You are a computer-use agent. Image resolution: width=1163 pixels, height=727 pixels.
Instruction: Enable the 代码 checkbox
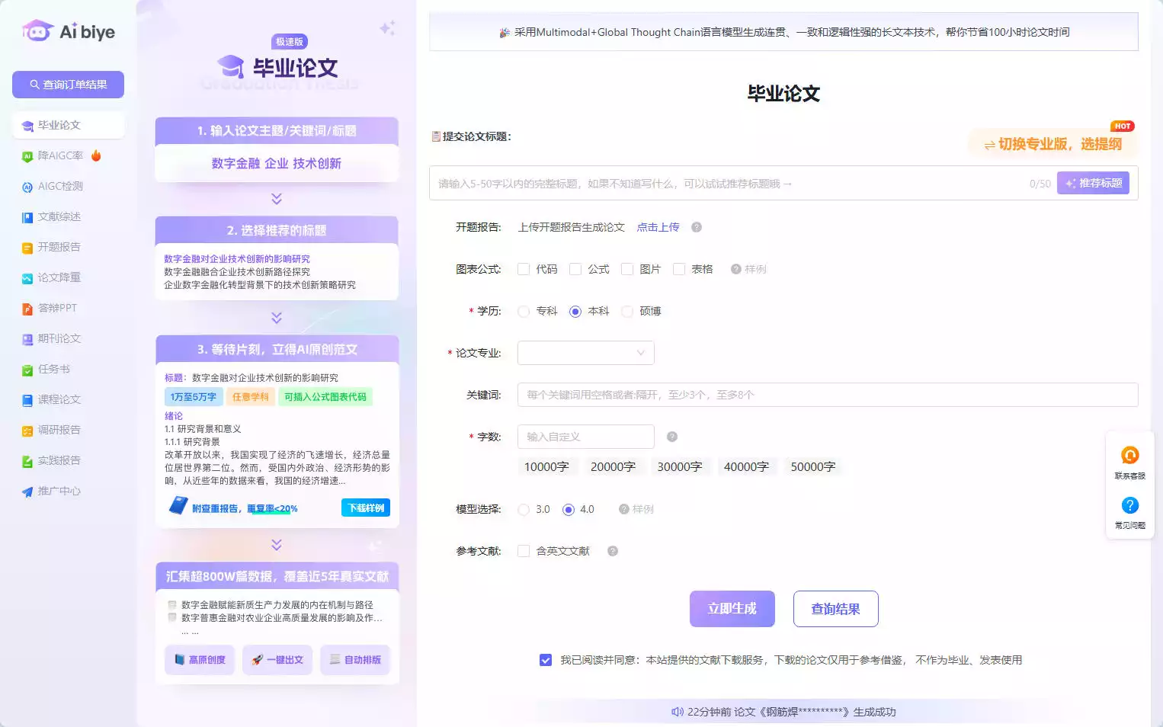(524, 269)
